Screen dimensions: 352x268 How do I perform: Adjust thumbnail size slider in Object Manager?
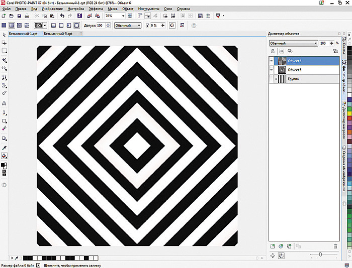point(320,254)
